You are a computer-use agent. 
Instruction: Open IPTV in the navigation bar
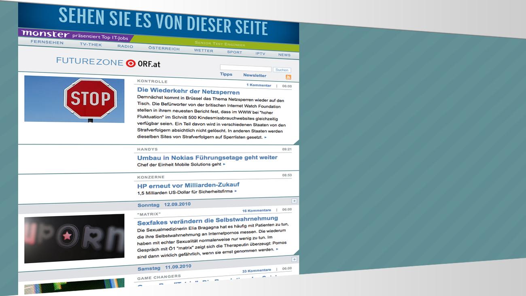click(x=260, y=53)
